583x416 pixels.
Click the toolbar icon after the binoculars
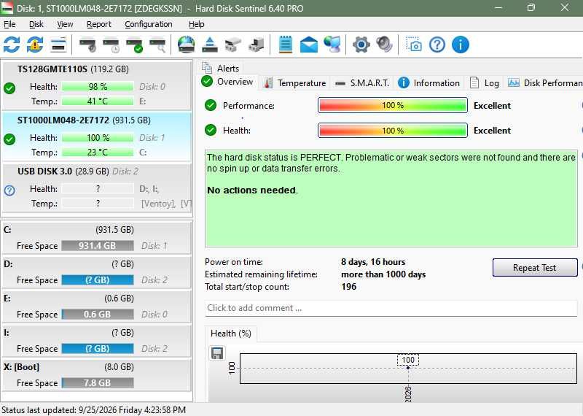[257, 45]
